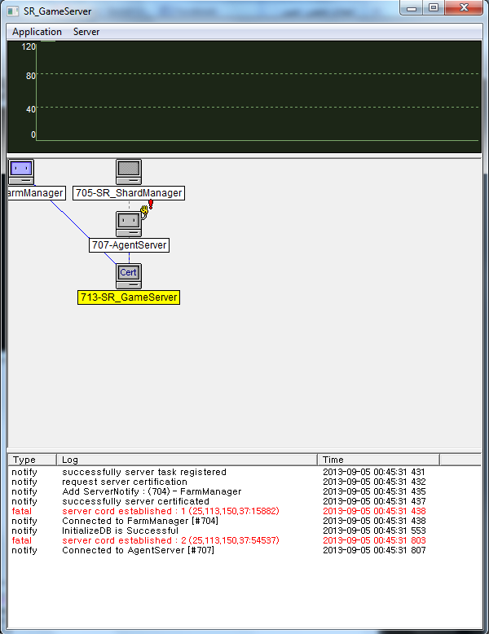489x634 pixels.
Task: Select fatal 'server cord established : 2' row
Action: (244, 540)
